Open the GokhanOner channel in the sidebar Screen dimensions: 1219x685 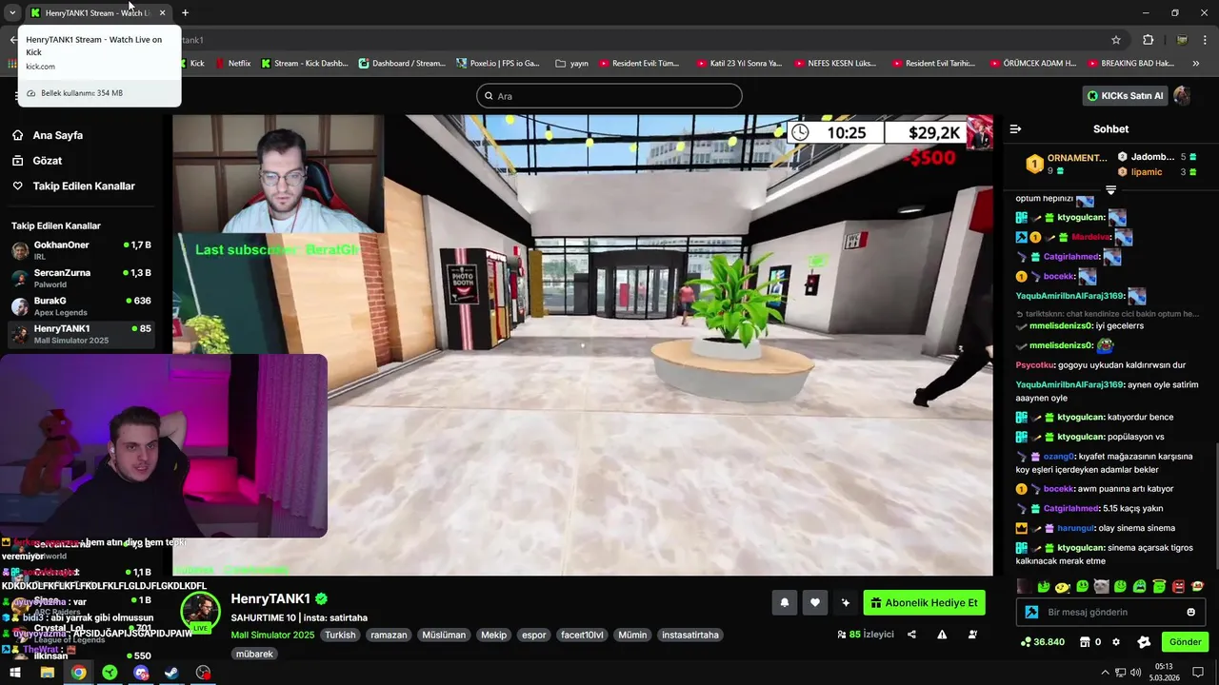point(81,250)
